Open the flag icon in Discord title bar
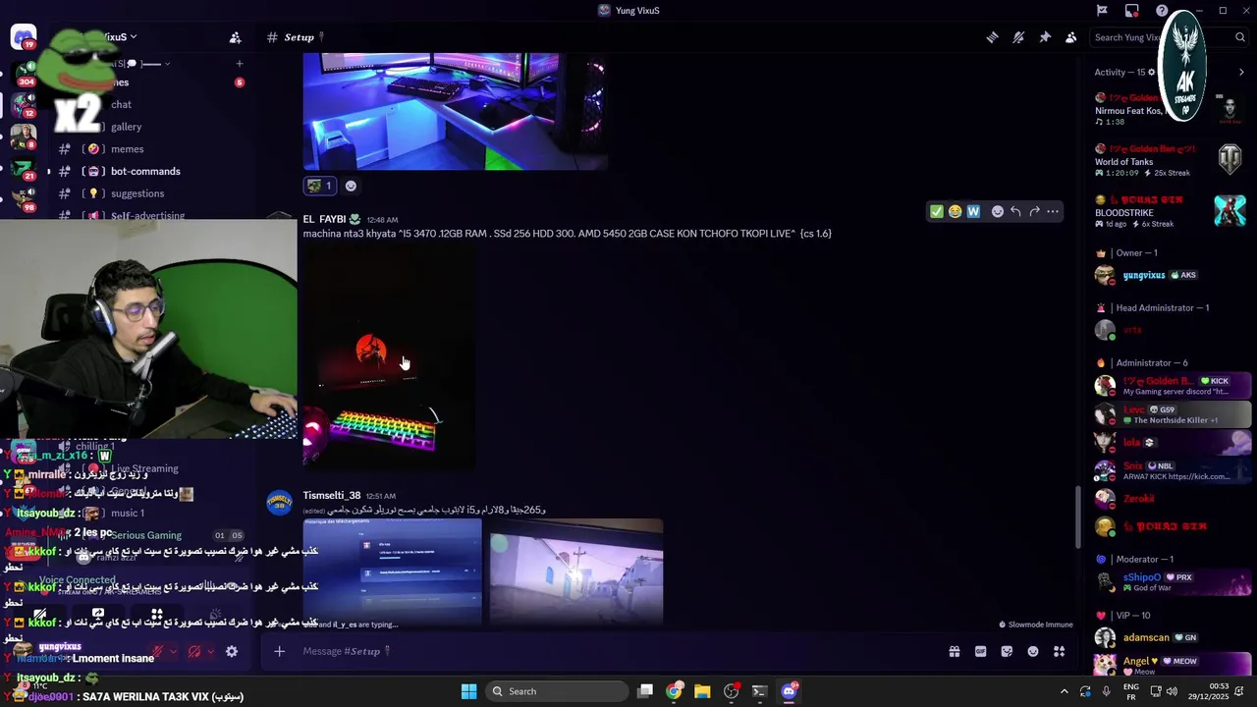 coord(1102,11)
